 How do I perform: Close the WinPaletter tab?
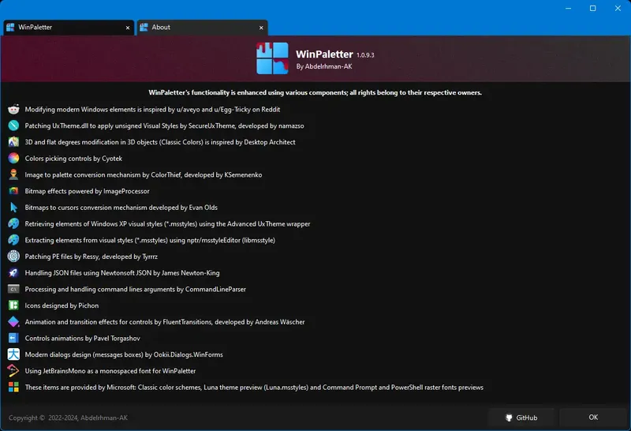[x=128, y=28]
